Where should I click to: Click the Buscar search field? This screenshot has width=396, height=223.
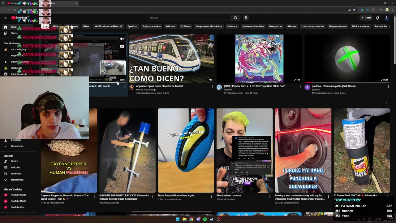coord(189,18)
